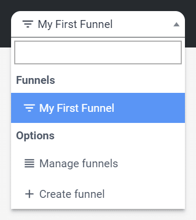Click the Create funnel text label
The height and width of the screenshot is (220, 196).
[72, 194]
